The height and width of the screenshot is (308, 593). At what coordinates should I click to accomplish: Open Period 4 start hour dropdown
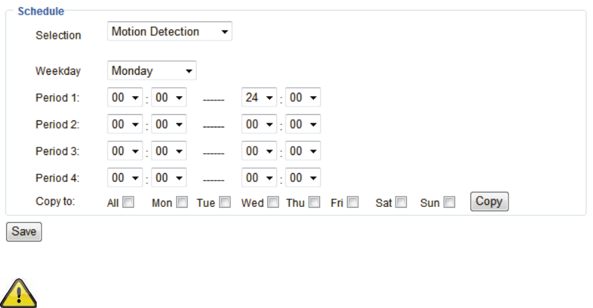point(125,178)
